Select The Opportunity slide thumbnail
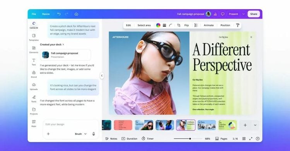Screen dimensions: 290x151 click(x=144, y=125)
